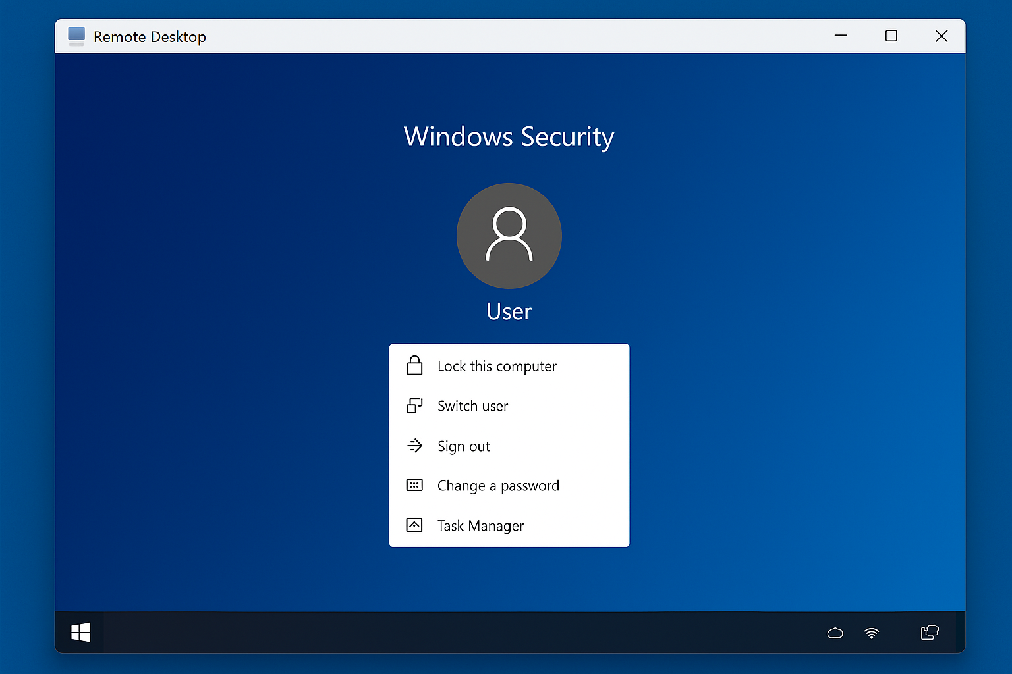
Task: Minimize the Remote Desktop window
Action: click(841, 36)
